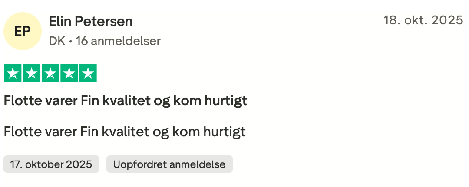Click the word 'anmeldelse' in Uopfordret tag
This screenshot has width=469, height=187.
pos(198,164)
